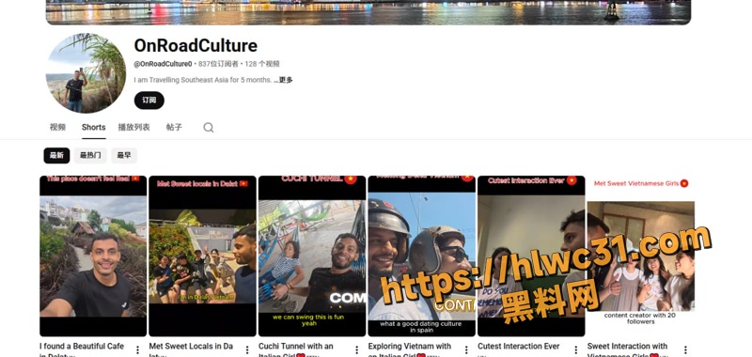The image size is (752, 357).
Task: Open options menu for Exploring Vietnam short
Action: (466, 349)
